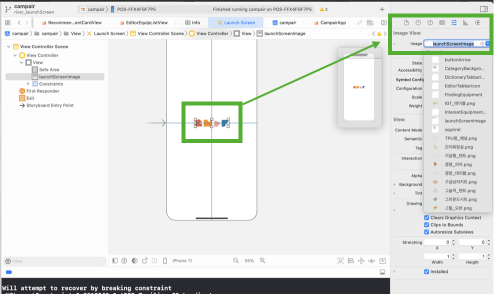The height and width of the screenshot is (294, 494).
Task: Update frames on the canvas
Action: pos(340,260)
